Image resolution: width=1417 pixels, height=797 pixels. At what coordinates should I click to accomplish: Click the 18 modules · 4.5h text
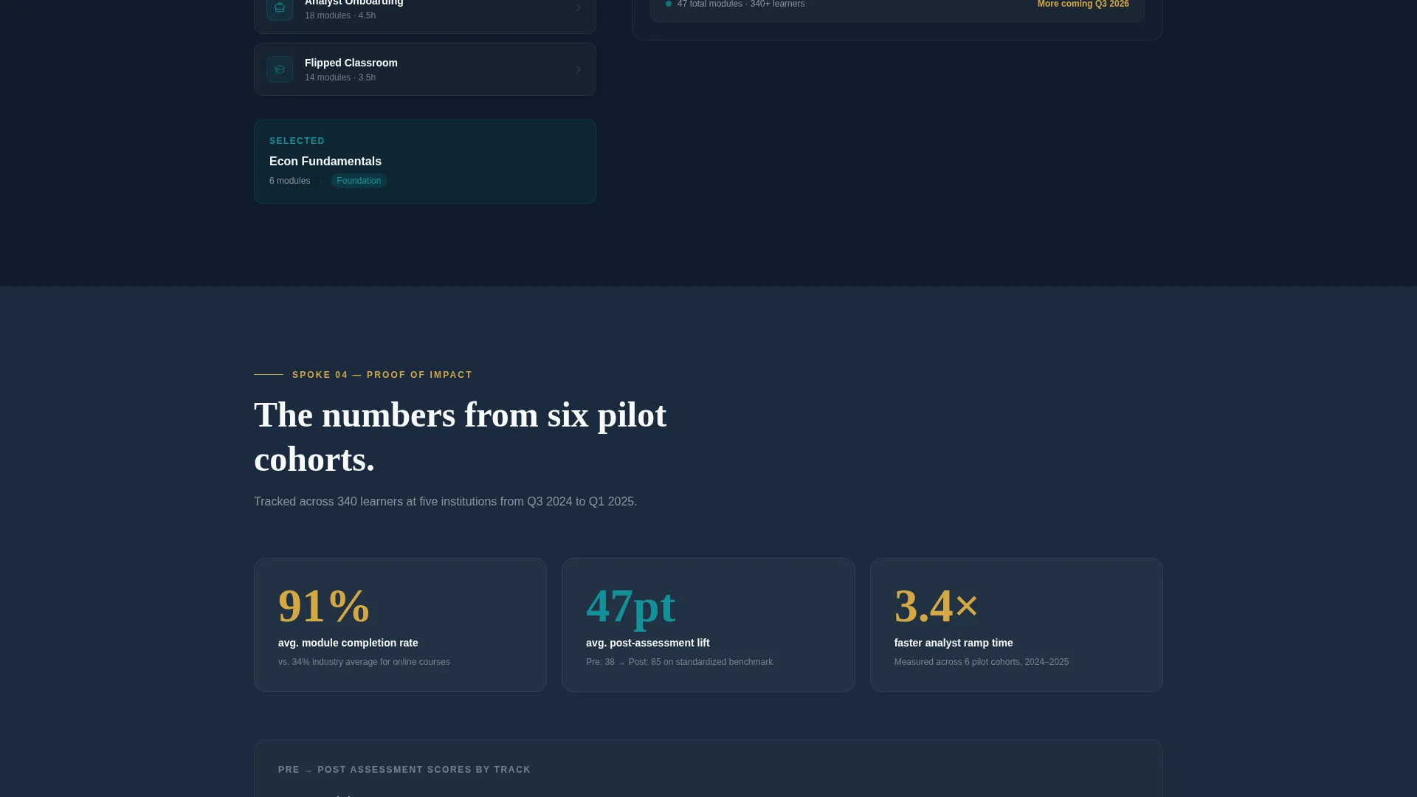pos(340,15)
